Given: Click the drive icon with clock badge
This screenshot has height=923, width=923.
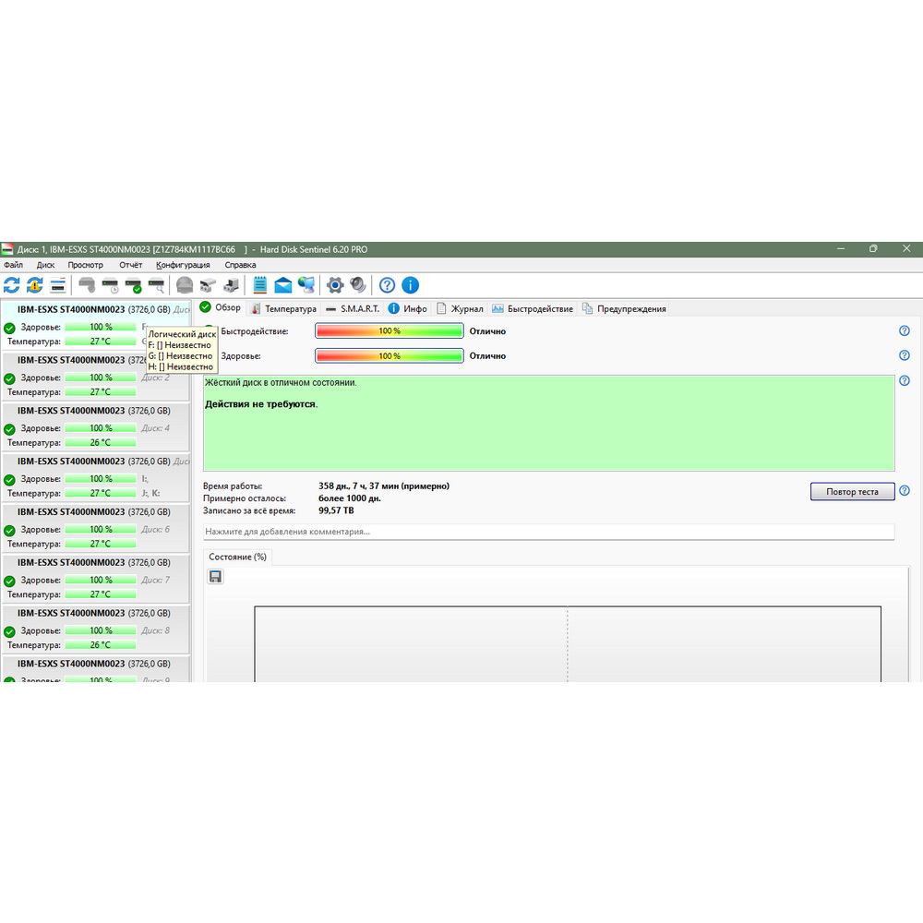Looking at the screenshot, I should pyautogui.click(x=110, y=285).
